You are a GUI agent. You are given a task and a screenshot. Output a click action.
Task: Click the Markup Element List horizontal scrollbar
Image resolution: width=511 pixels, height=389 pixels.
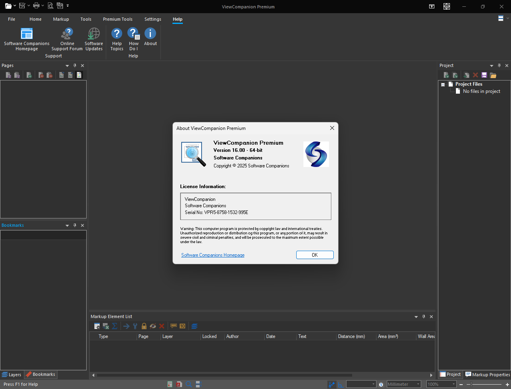(x=224, y=375)
